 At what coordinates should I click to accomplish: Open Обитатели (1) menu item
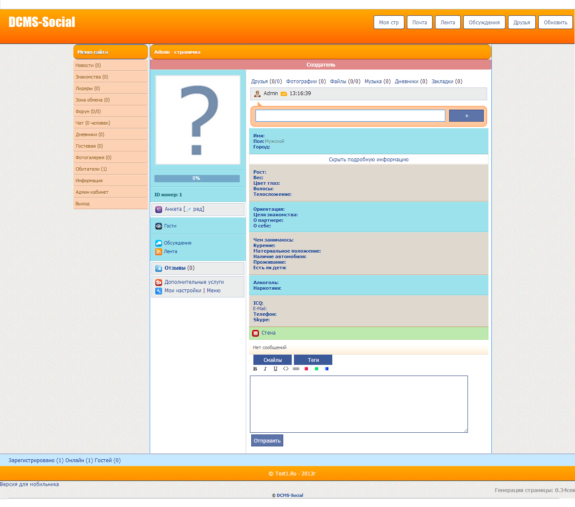tap(110, 169)
